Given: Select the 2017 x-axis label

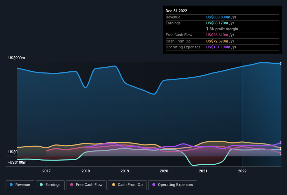Looking at the screenshot, I should (x=46, y=171).
